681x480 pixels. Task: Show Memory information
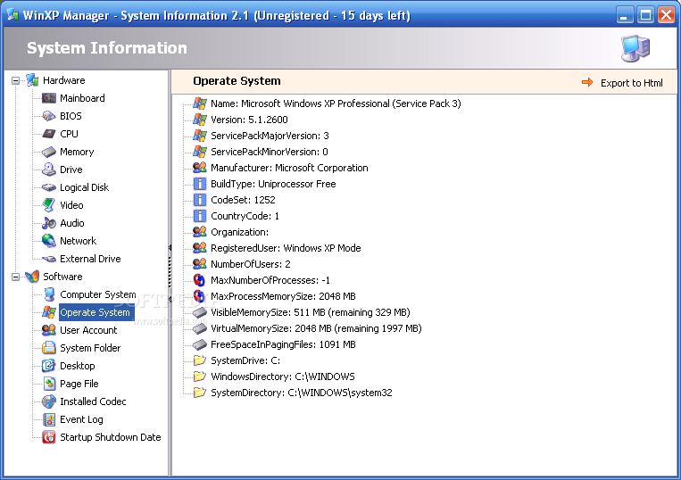click(77, 152)
